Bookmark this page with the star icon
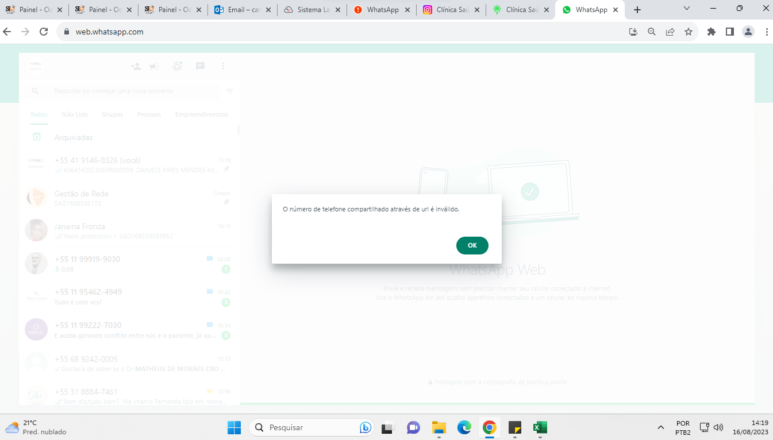773x440 pixels. 689,32
